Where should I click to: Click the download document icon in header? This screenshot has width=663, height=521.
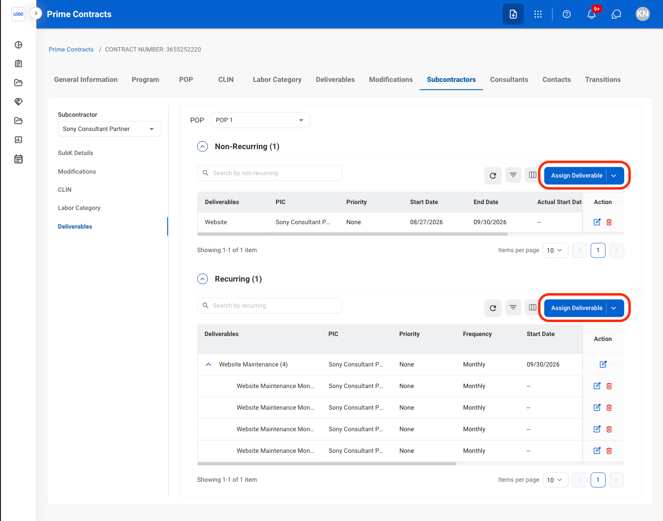click(x=513, y=14)
